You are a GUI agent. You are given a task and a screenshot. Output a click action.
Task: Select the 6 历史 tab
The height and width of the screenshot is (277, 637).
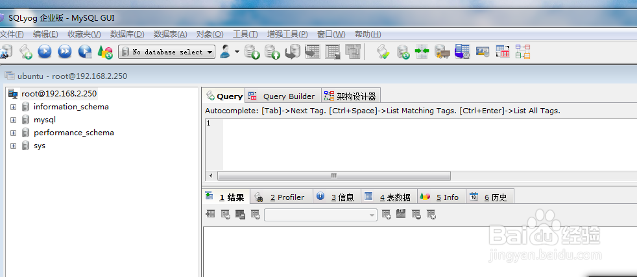[x=490, y=197]
